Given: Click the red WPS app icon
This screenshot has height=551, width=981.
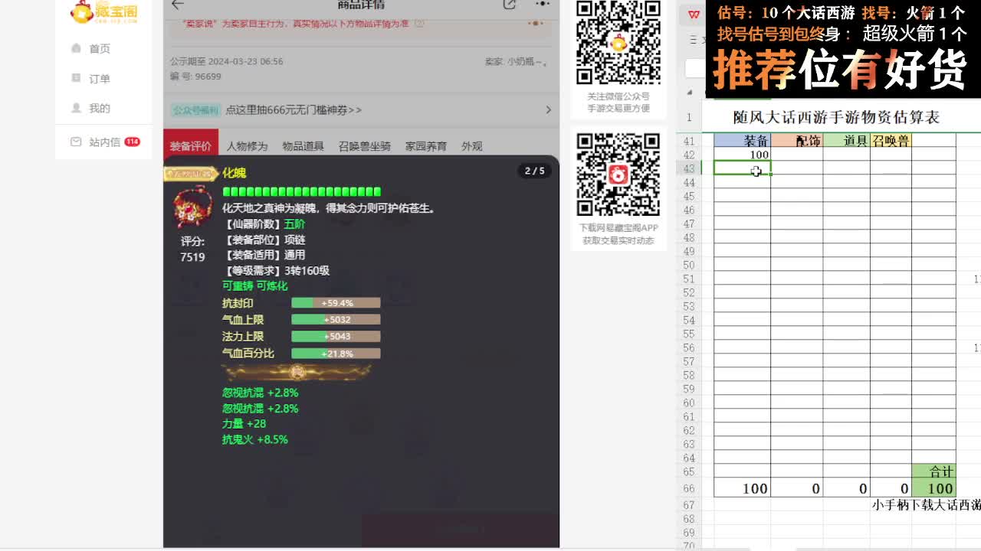Looking at the screenshot, I should (x=692, y=14).
